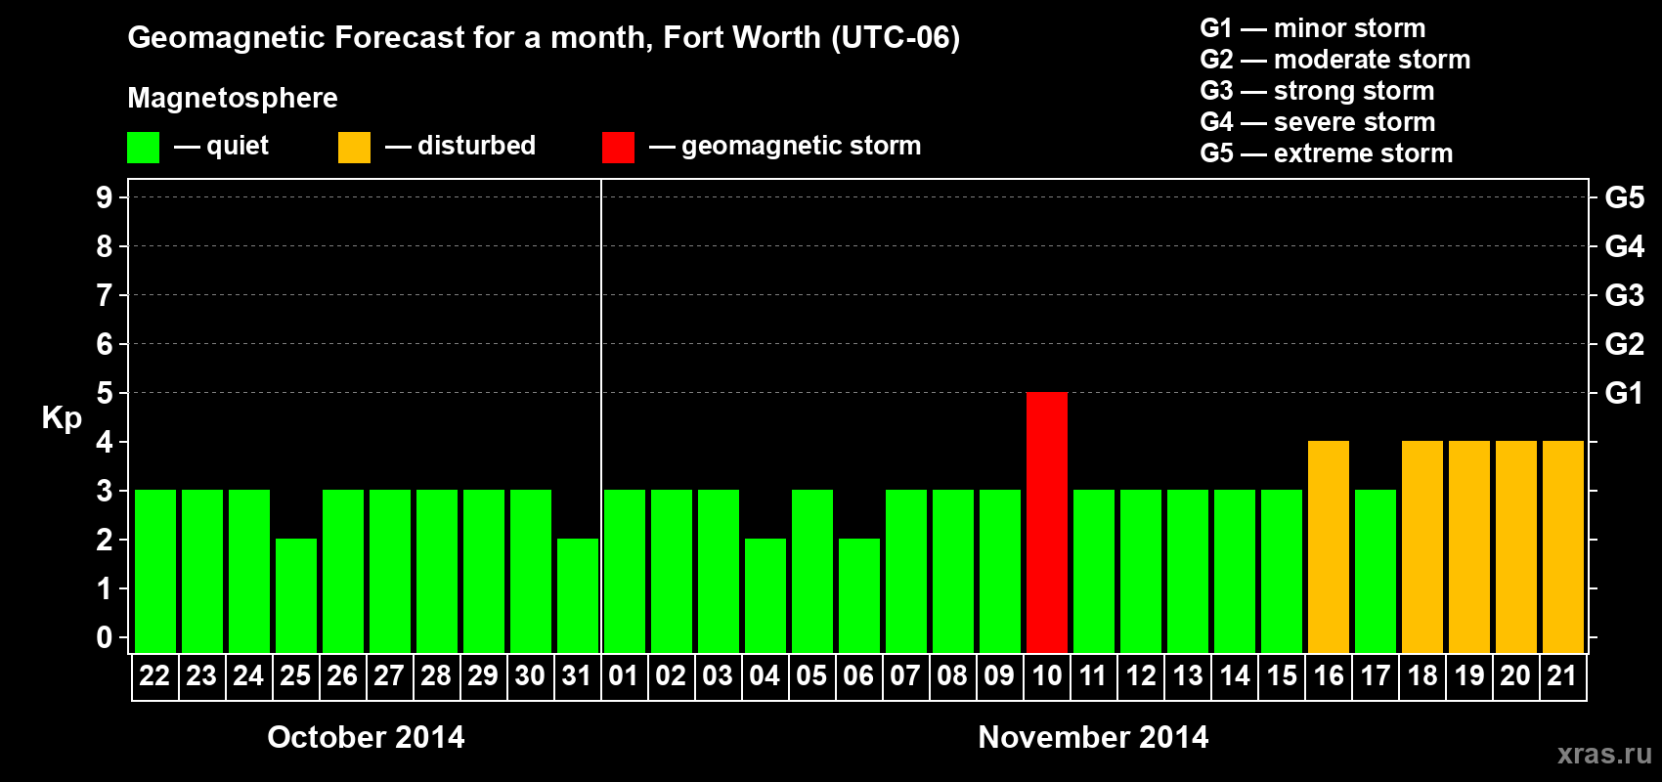The width and height of the screenshot is (1662, 782).
Task: Click the 'G2 — moderate storm' legend line
Action: (1335, 60)
